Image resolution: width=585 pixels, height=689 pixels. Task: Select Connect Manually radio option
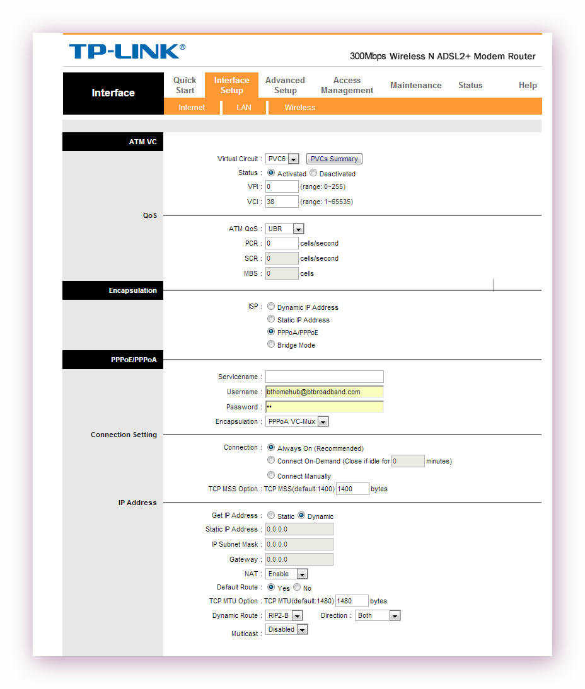click(x=271, y=475)
